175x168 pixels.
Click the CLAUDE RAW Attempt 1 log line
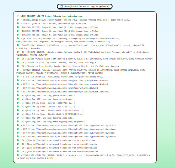80,47
